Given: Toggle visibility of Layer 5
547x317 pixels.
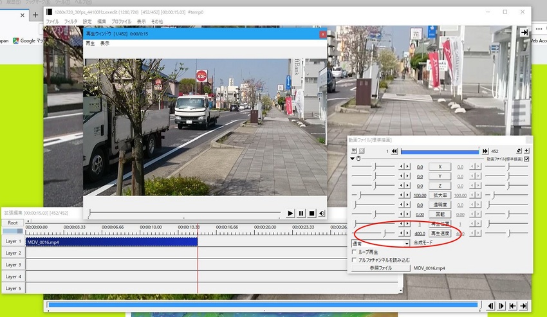Looking at the screenshot, I should point(14,289).
